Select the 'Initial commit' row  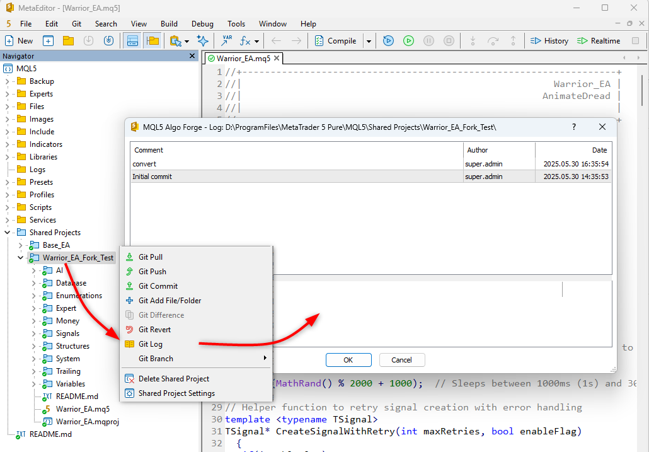pyautogui.click(x=371, y=177)
